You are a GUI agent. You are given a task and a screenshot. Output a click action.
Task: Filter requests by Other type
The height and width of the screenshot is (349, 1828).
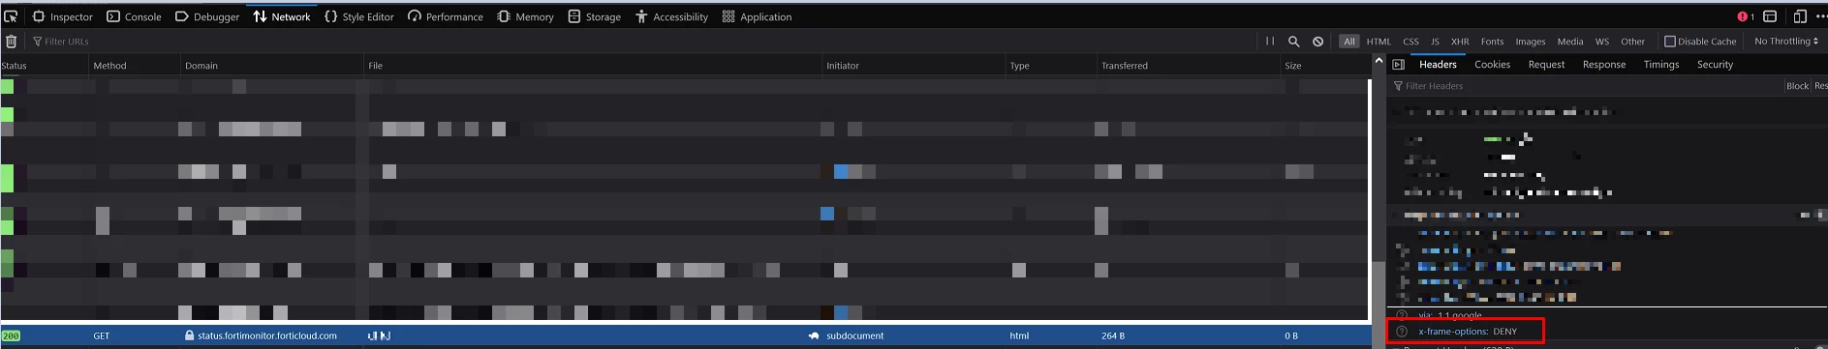click(x=1632, y=42)
